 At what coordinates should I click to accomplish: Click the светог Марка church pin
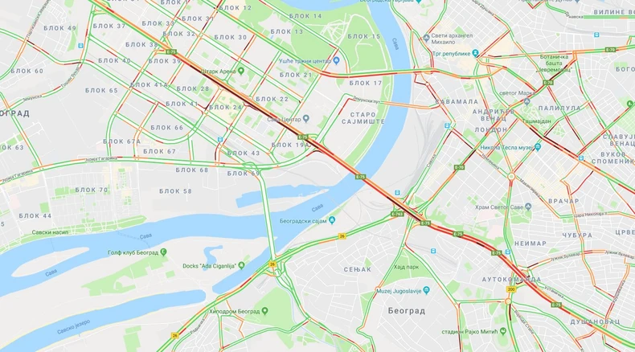coord(526,101)
